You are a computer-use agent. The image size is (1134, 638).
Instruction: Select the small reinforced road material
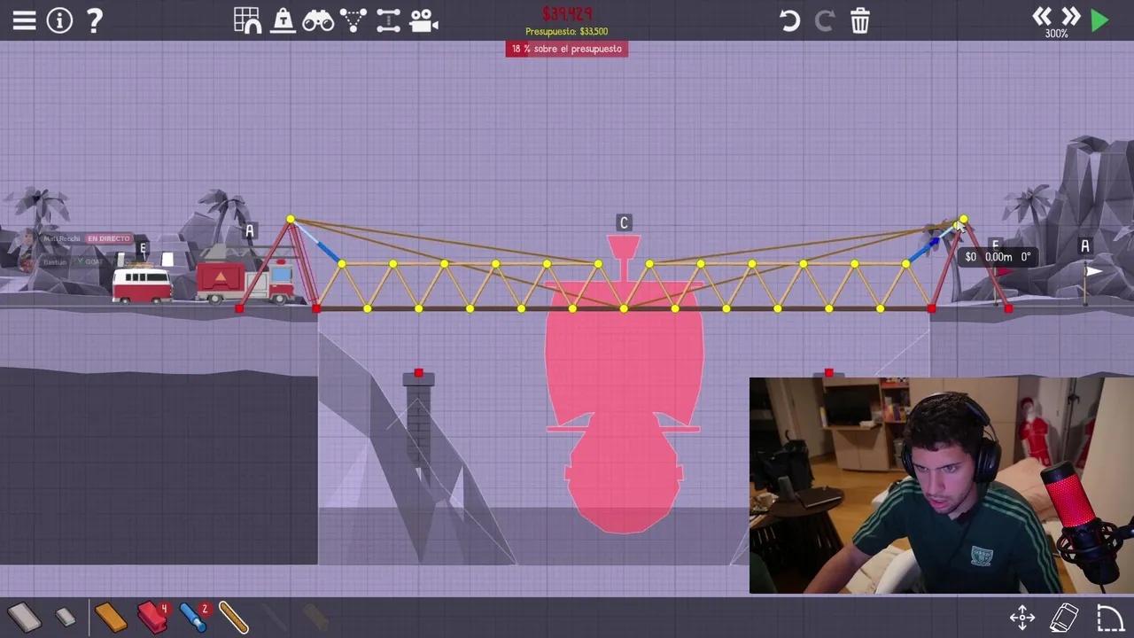pos(65,617)
